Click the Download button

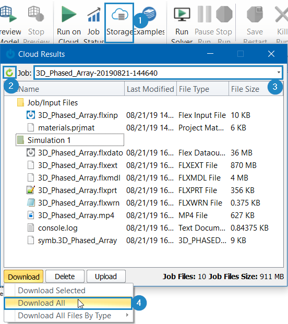[x=23, y=277]
